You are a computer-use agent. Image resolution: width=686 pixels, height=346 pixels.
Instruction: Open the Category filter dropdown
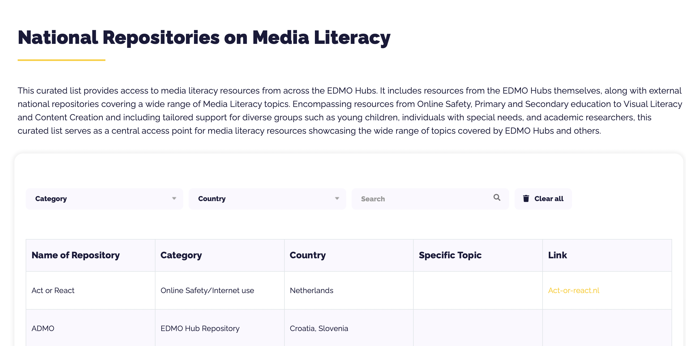(104, 199)
